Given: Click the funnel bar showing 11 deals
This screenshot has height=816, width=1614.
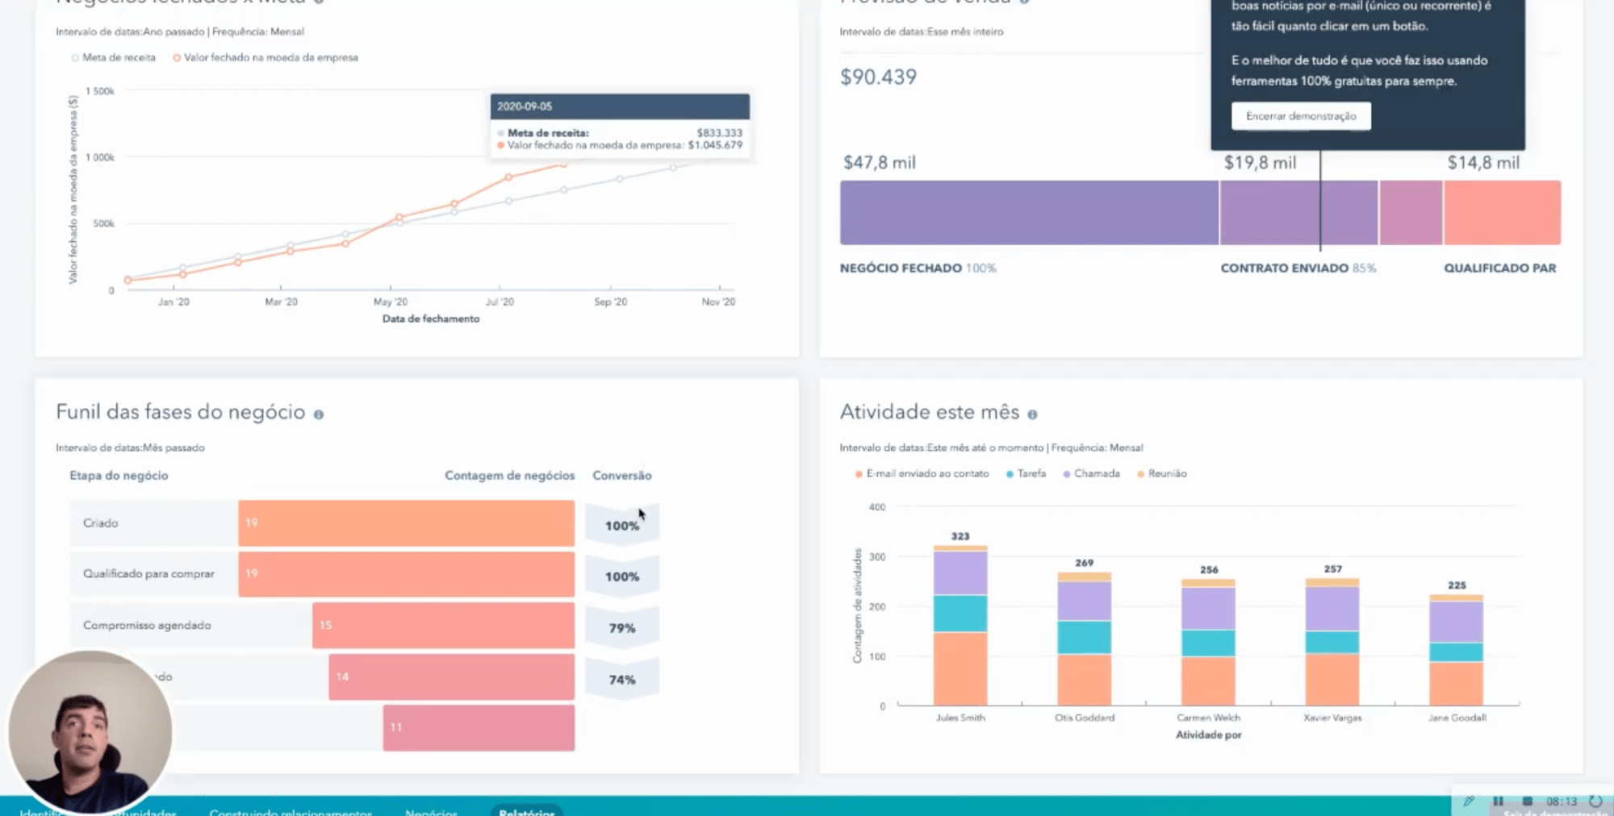Looking at the screenshot, I should click(479, 728).
